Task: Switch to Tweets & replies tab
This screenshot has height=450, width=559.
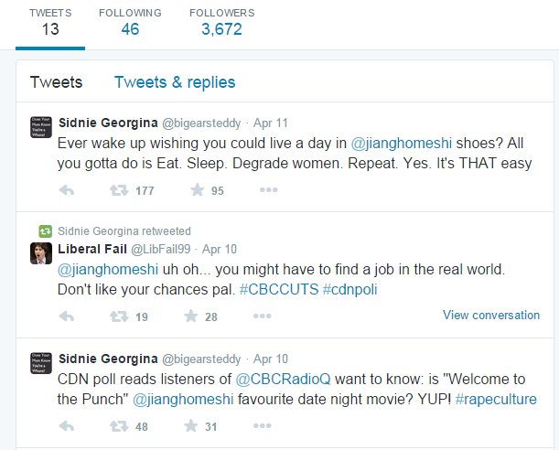Action: tap(174, 82)
